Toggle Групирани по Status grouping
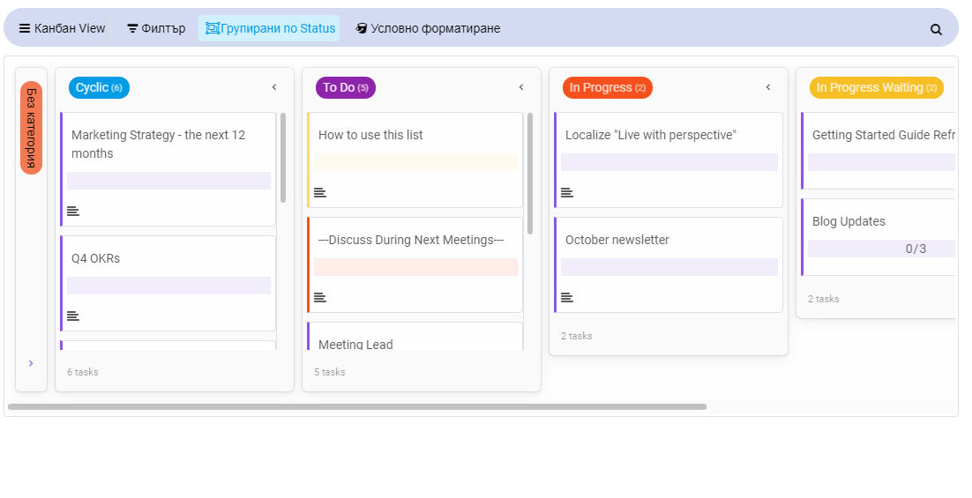 click(x=270, y=28)
